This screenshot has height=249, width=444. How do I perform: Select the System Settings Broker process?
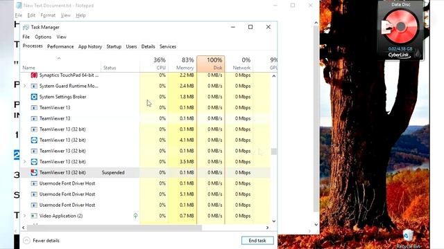click(x=145, y=97)
